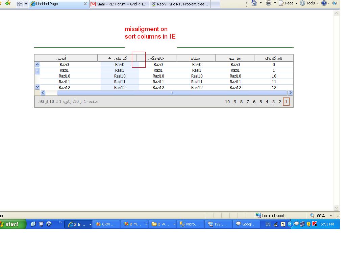The width and height of the screenshot is (346, 260).
Task: Sort by the خانوادگی column header
Action: [156, 58]
